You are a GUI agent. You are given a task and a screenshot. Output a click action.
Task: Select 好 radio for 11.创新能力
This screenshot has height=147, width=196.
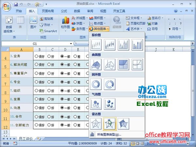49,125
